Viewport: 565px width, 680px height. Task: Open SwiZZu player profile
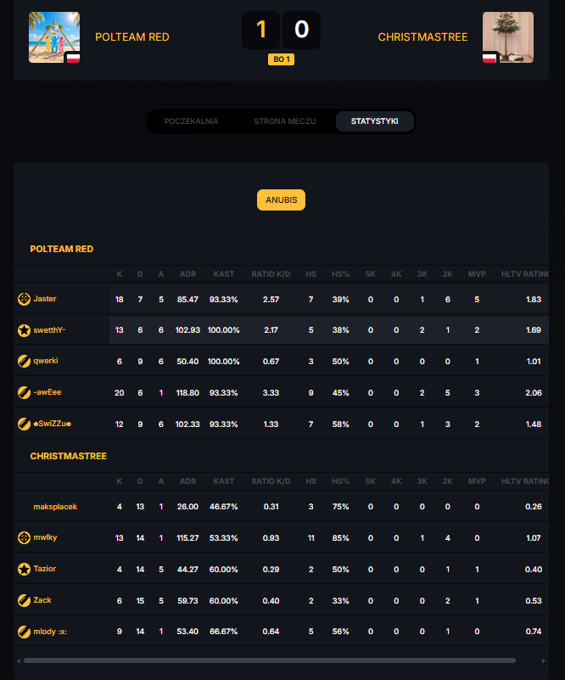pos(53,424)
